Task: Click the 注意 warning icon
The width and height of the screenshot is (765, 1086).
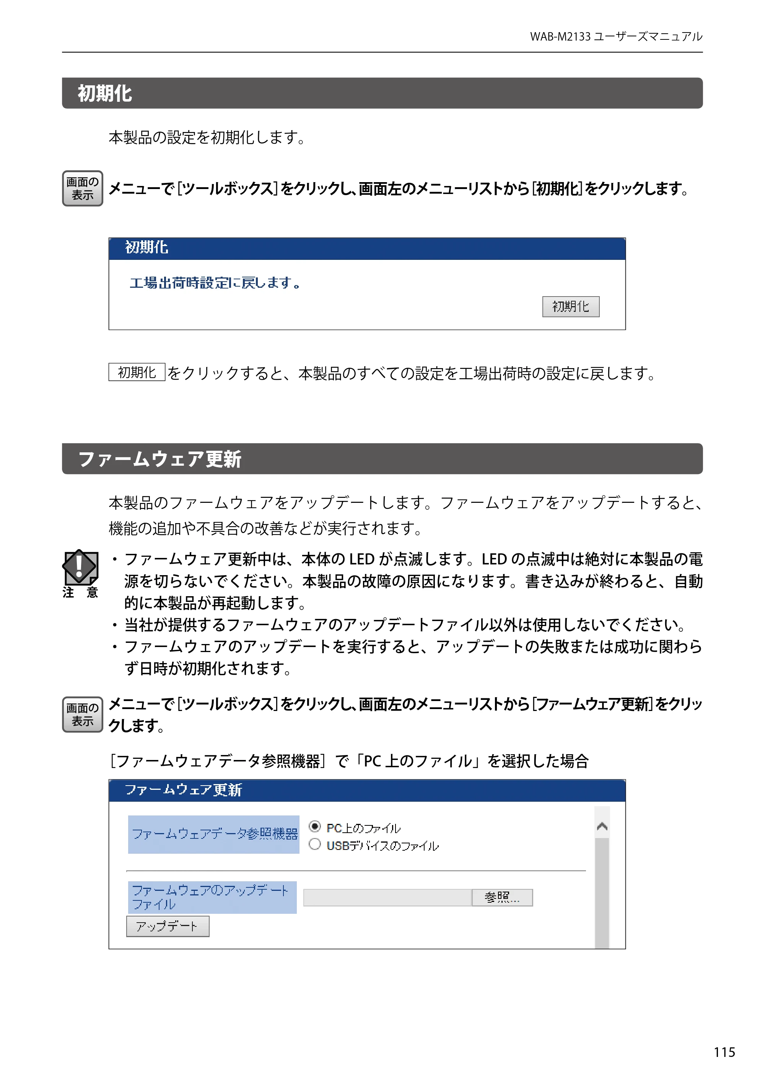Action: coord(80,573)
